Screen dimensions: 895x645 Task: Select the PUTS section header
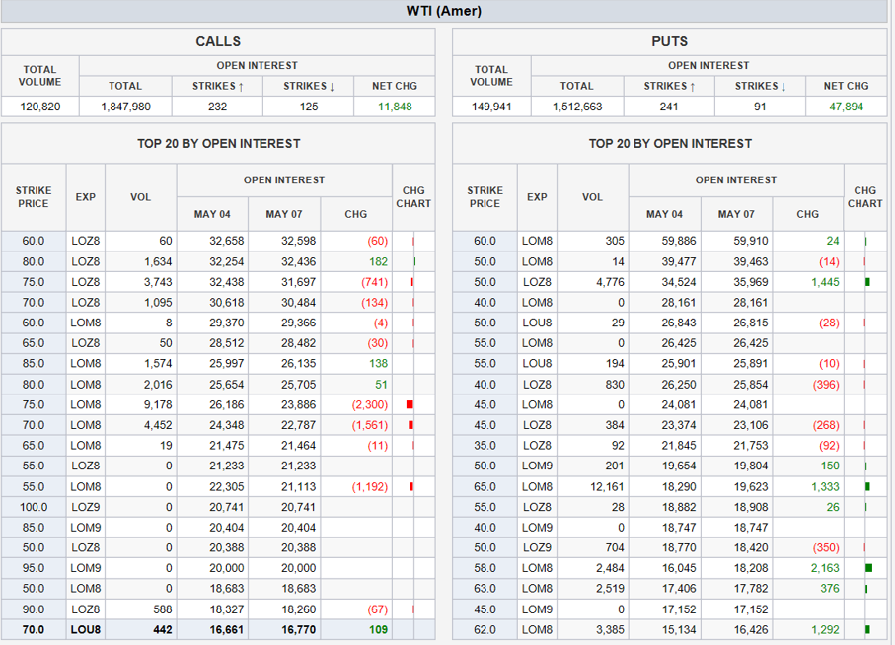tap(669, 41)
